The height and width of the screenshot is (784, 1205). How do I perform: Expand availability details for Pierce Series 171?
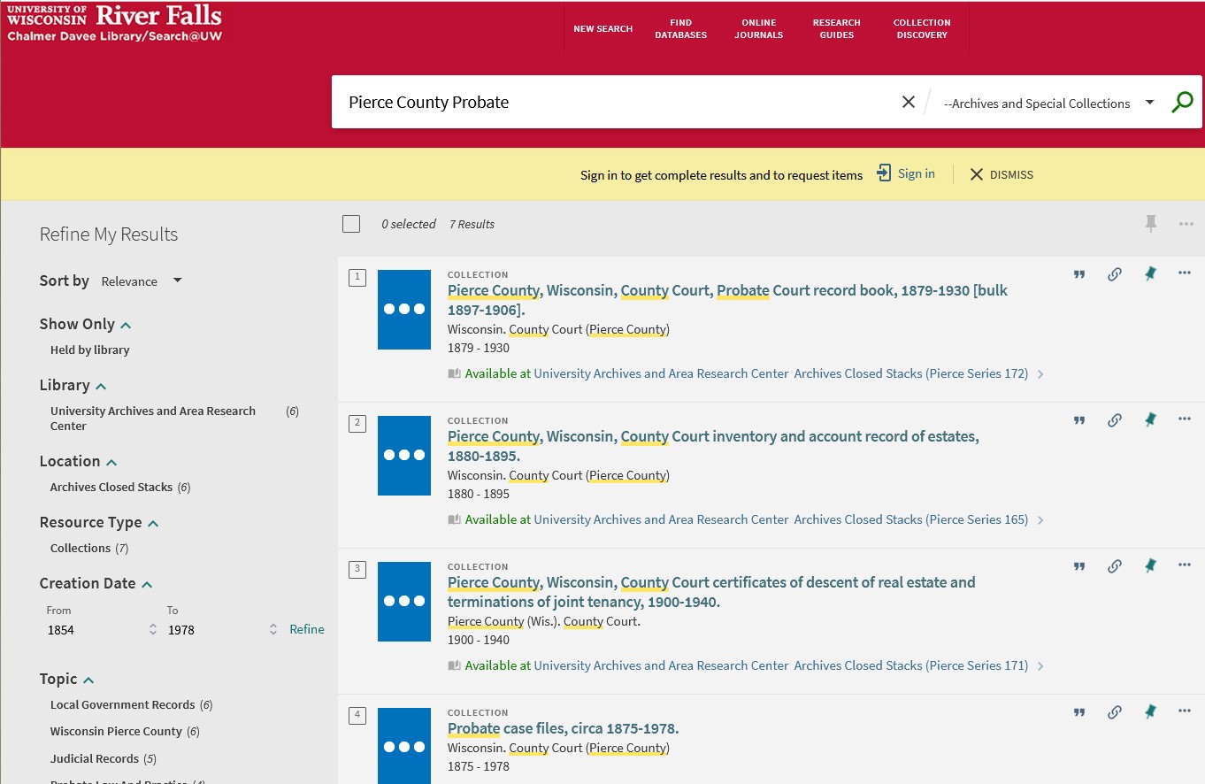[x=1040, y=666]
